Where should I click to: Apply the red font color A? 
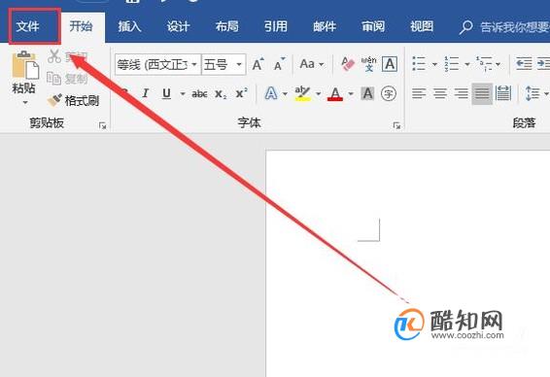[335, 94]
